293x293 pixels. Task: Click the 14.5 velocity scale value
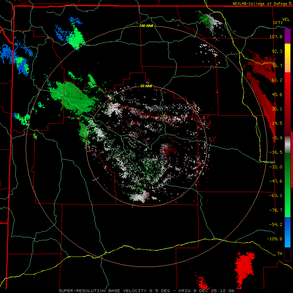click(x=277, y=123)
